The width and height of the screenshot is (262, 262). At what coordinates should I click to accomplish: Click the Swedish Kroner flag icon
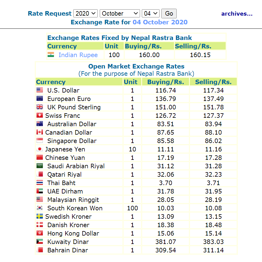coord(40,216)
